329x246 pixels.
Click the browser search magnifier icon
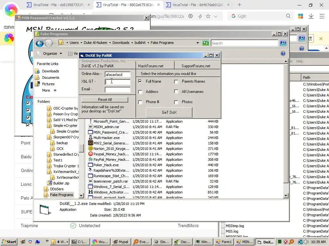point(288,16)
